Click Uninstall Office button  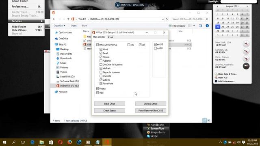[x=151, y=104]
